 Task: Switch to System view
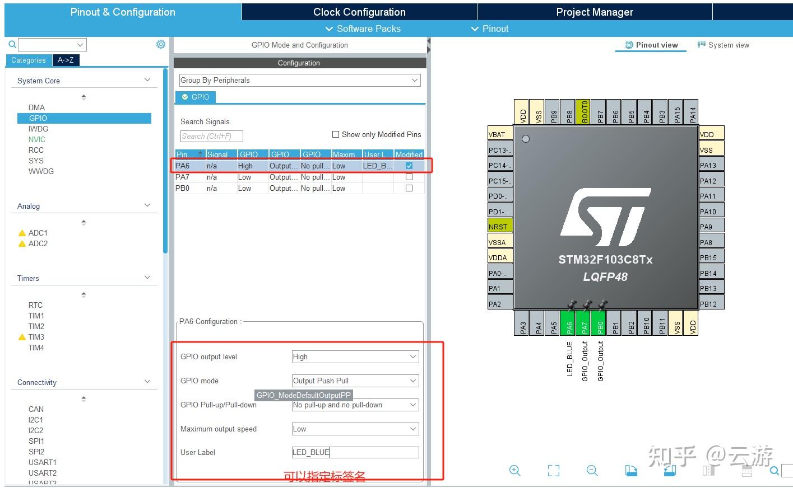(723, 45)
